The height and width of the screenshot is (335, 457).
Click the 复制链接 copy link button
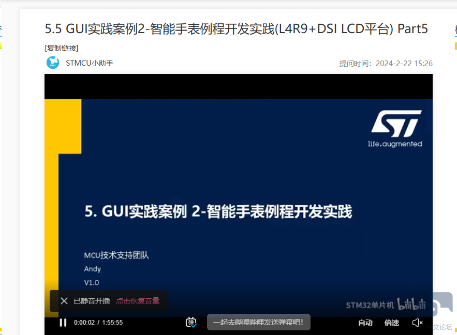point(62,48)
